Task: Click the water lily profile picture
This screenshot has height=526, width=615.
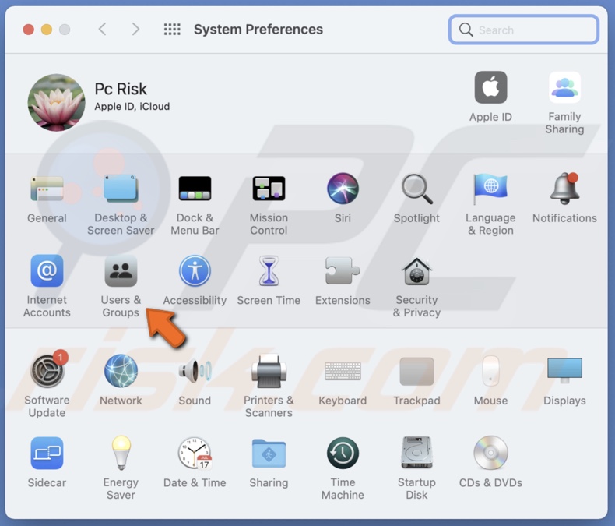Action: pos(56,103)
